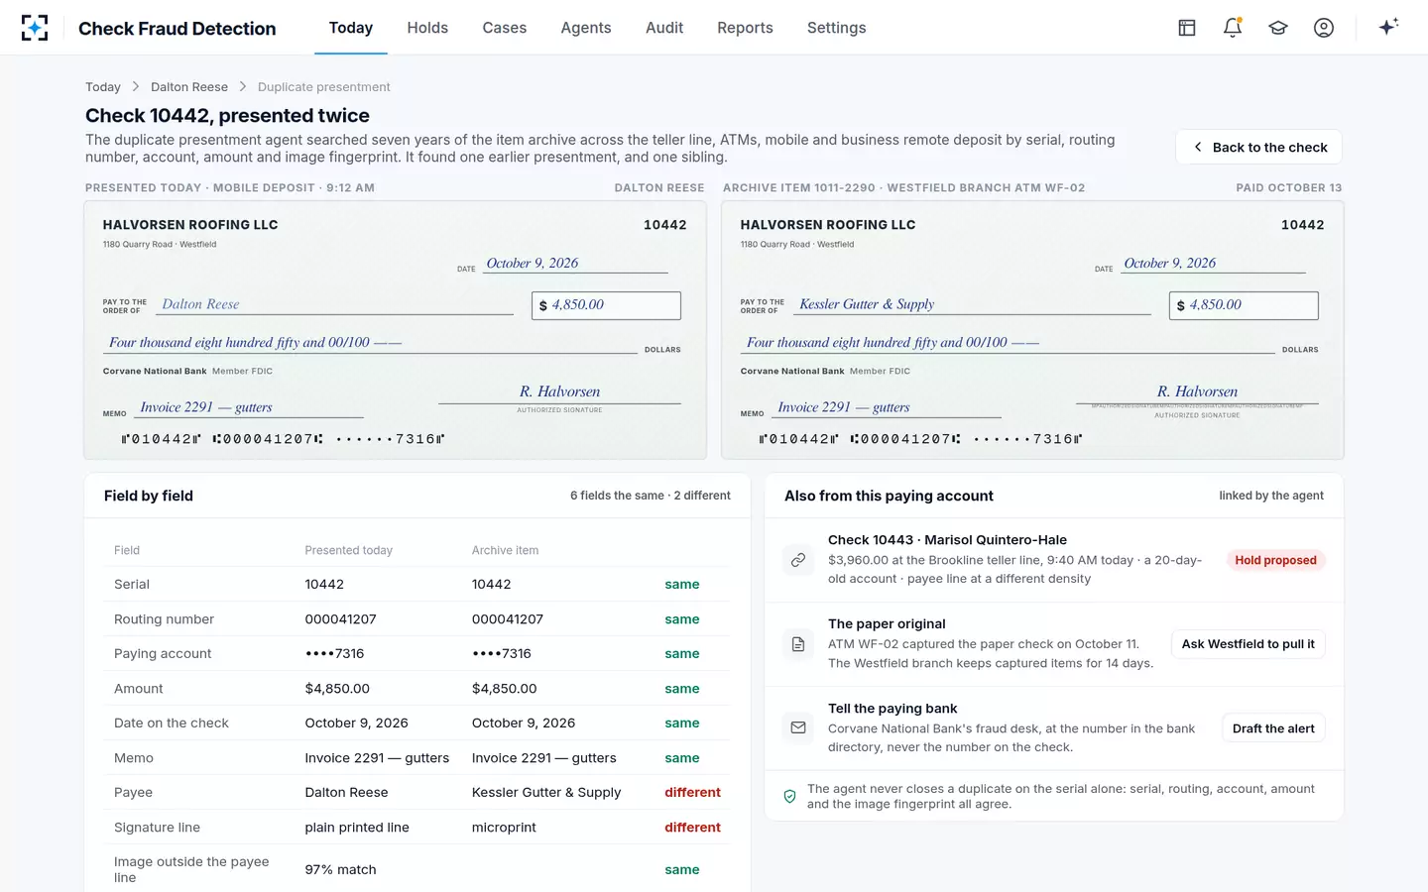Click the 'microprint' cell in Archive item column
Screen dimensions: 1428x892
tap(504, 828)
